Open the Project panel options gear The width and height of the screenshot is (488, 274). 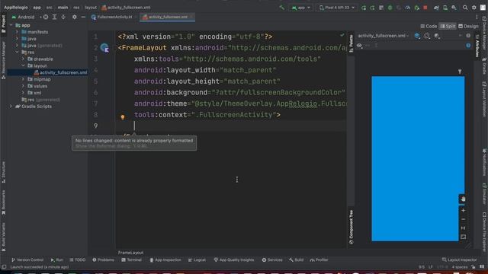point(75,17)
